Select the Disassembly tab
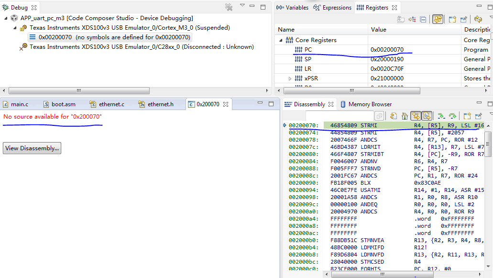The height and width of the screenshot is (278, 493). 305,104
